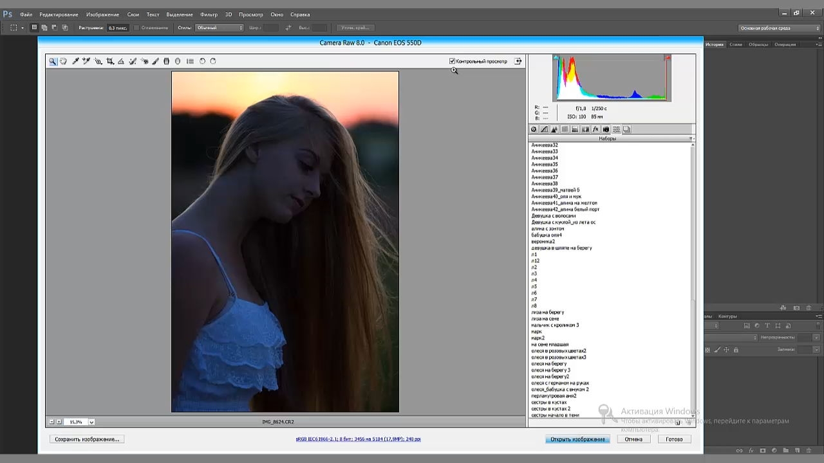Apply preset Аникеева32

(x=545, y=145)
